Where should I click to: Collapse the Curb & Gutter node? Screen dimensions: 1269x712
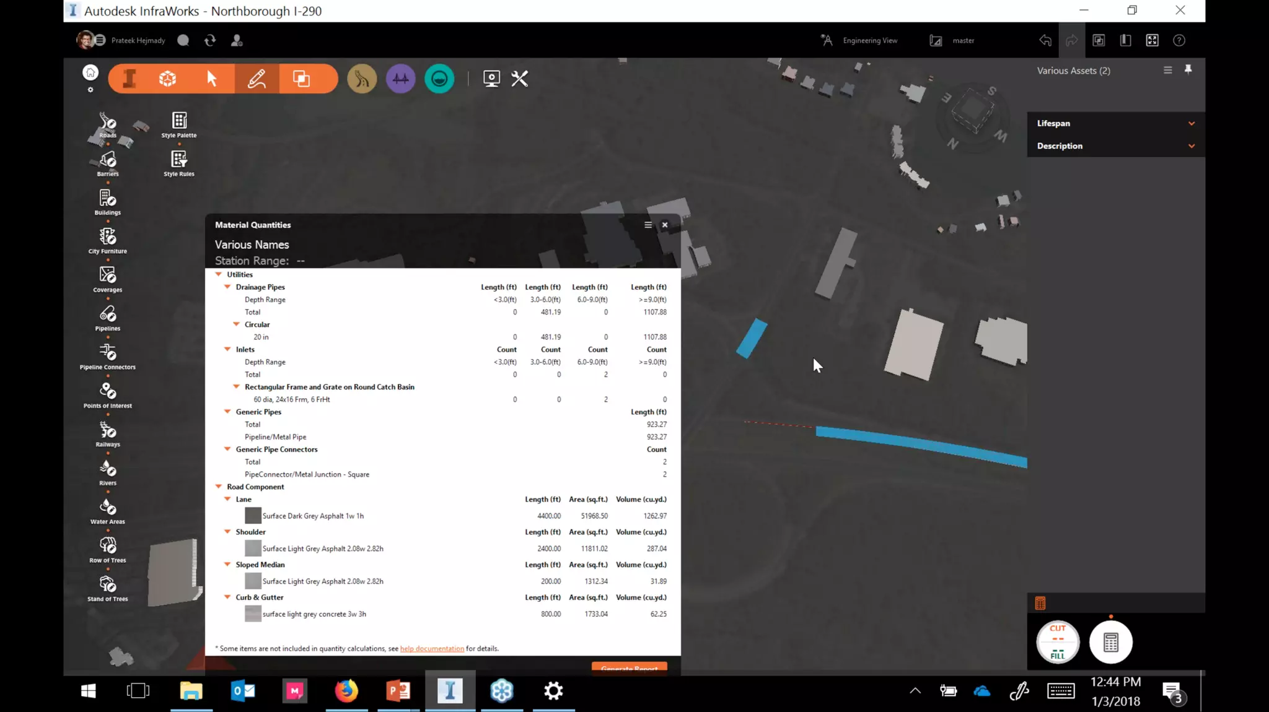(227, 597)
